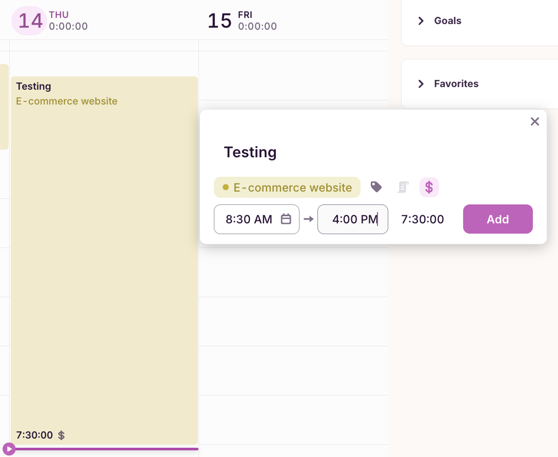Click the arrow between start and end times
The height and width of the screenshot is (457, 558).
tap(308, 219)
